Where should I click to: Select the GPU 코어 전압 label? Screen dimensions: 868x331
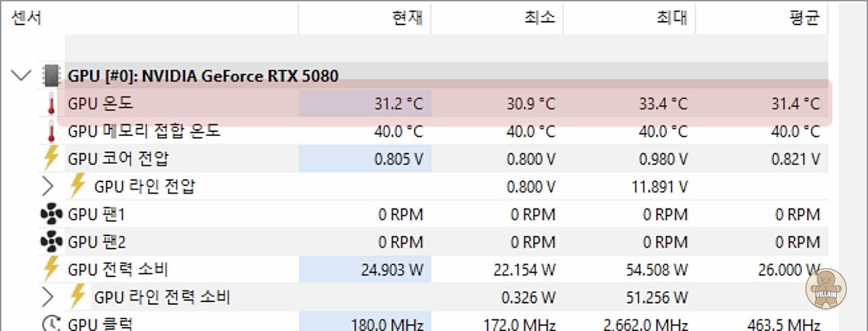click(118, 158)
